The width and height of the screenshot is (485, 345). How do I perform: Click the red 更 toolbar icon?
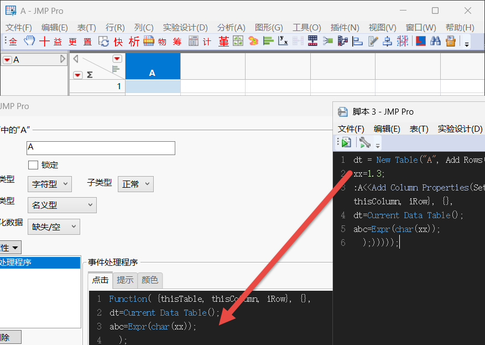click(x=72, y=42)
